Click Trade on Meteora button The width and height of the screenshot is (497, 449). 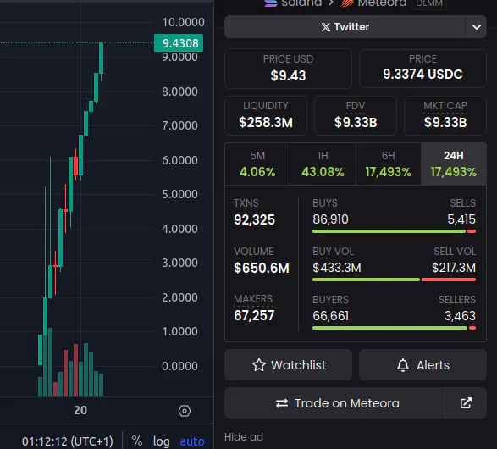[334, 403]
